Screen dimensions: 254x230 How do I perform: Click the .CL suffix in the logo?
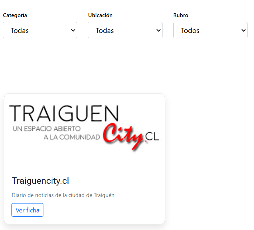[x=152, y=137]
